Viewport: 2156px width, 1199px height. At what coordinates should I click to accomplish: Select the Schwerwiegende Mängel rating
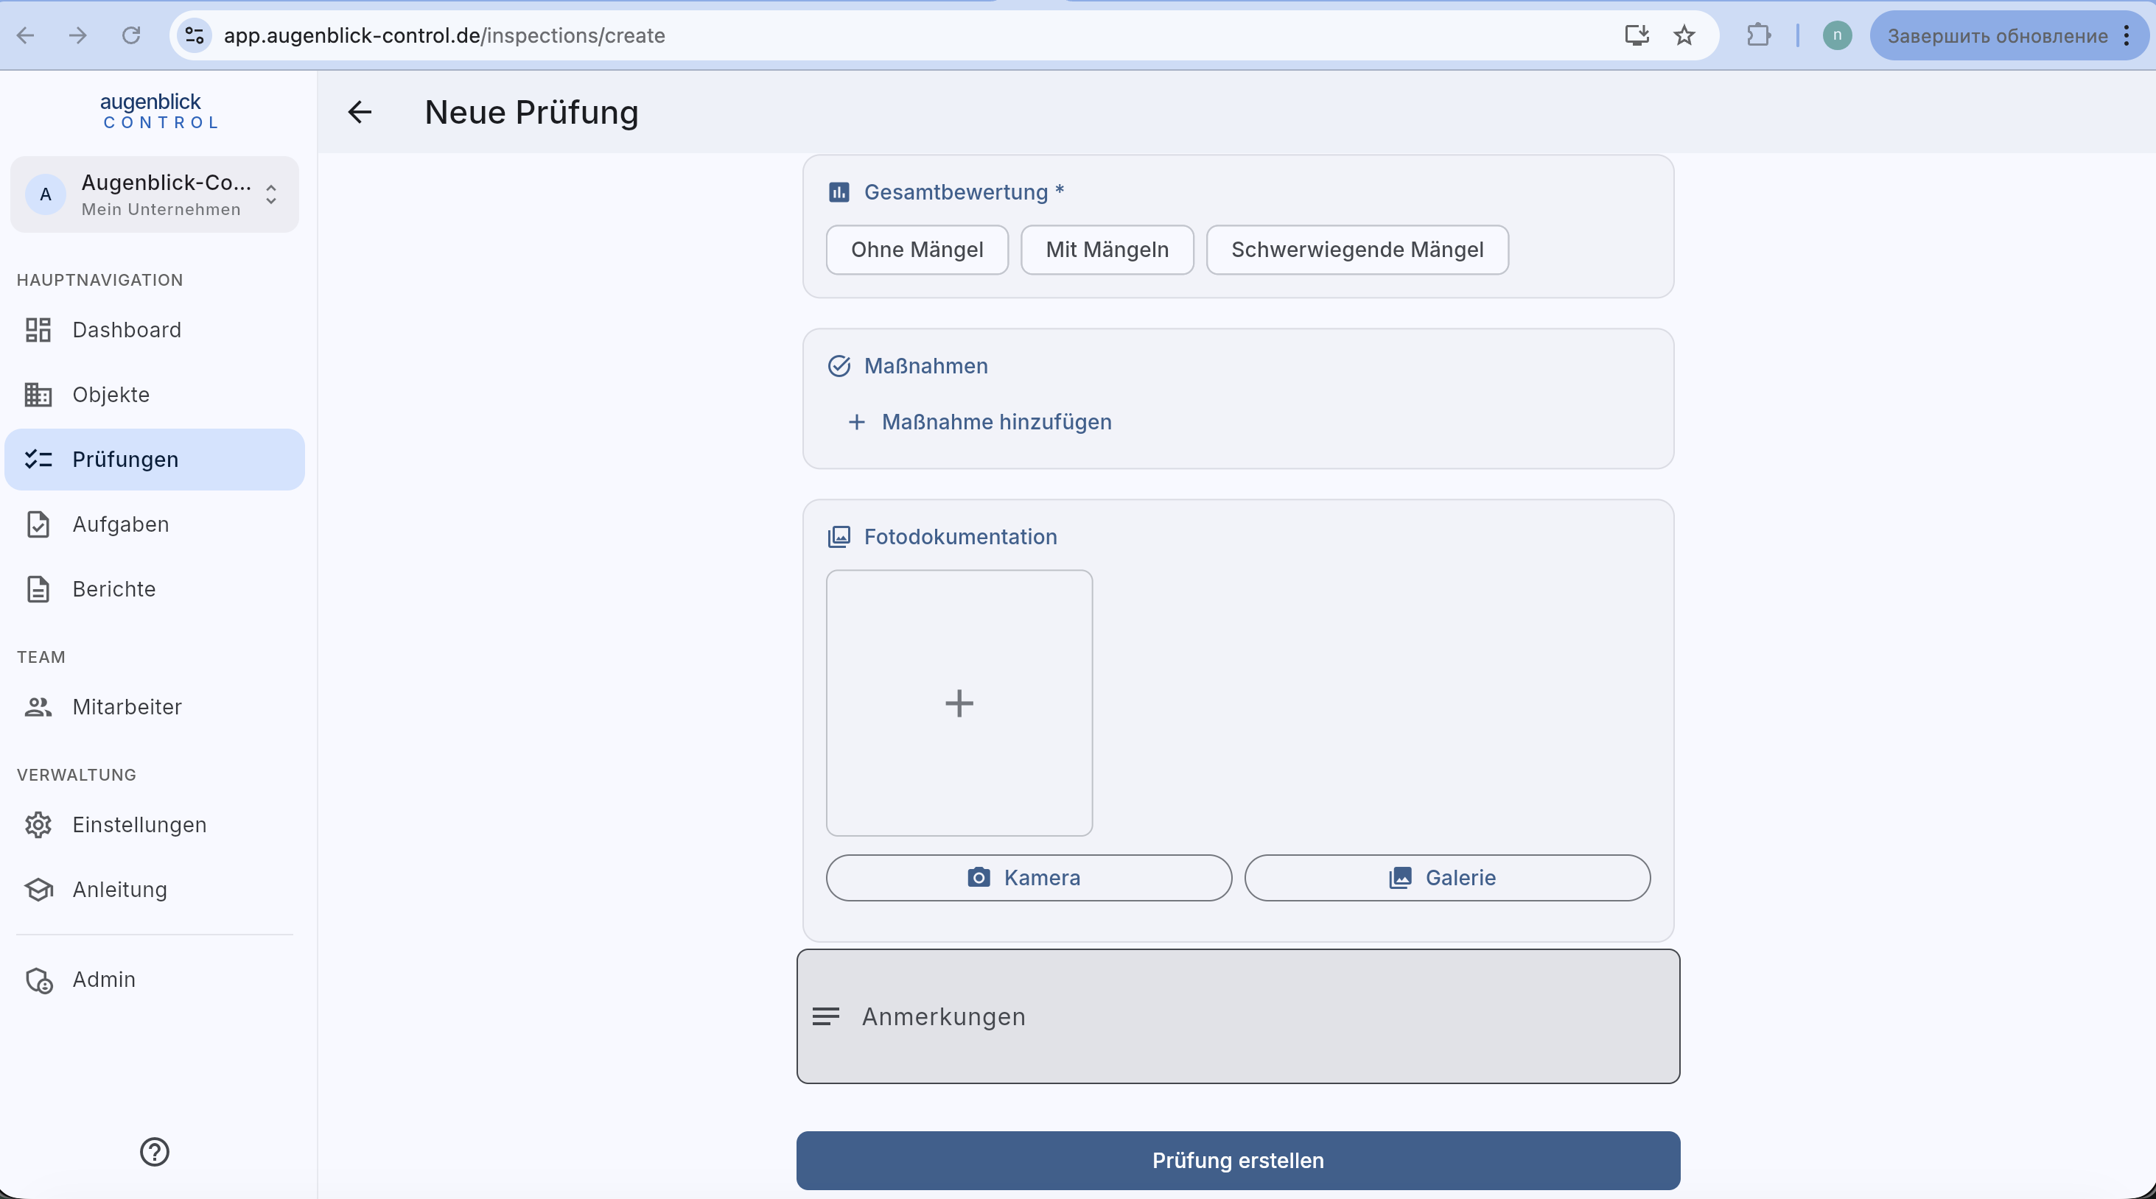coord(1357,250)
